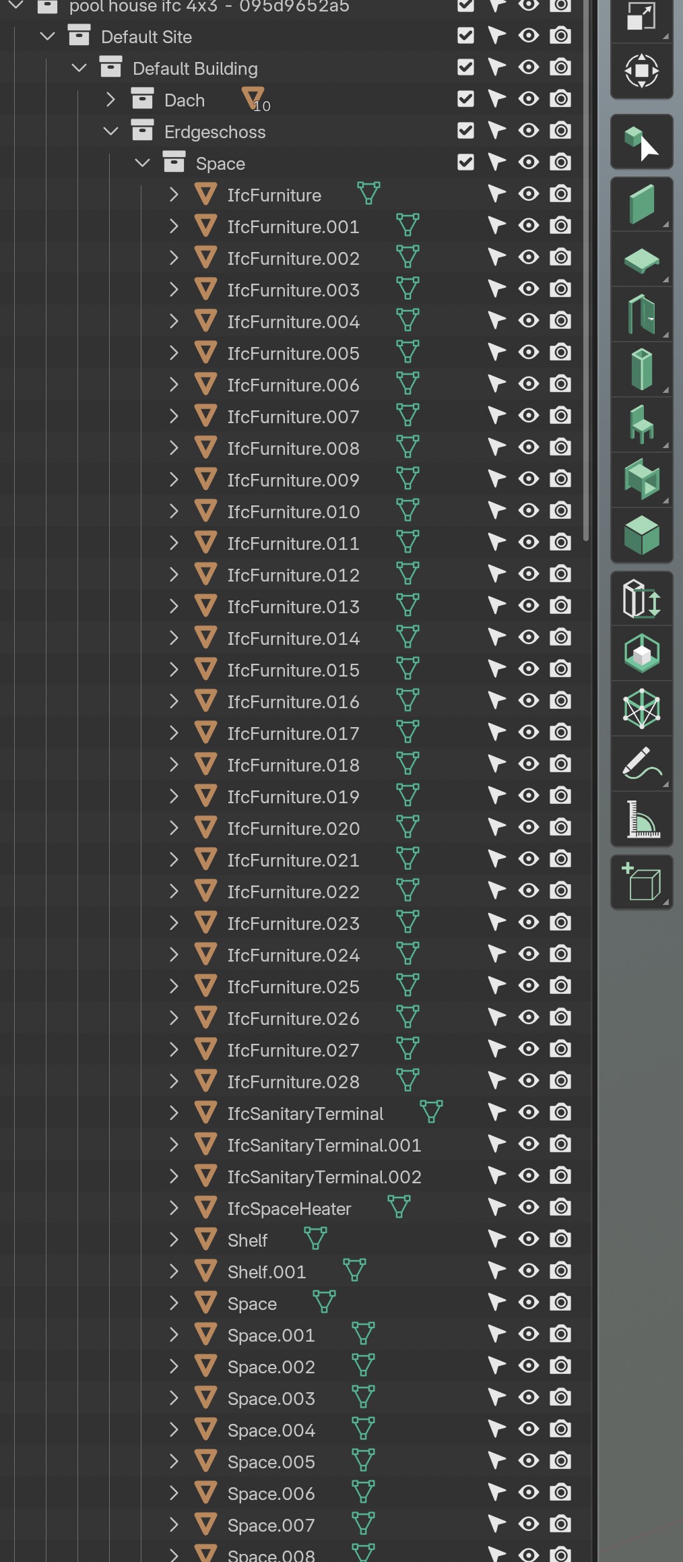Open the measure tool
The height and width of the screenshot is (1562, 683).
[641, 819]
